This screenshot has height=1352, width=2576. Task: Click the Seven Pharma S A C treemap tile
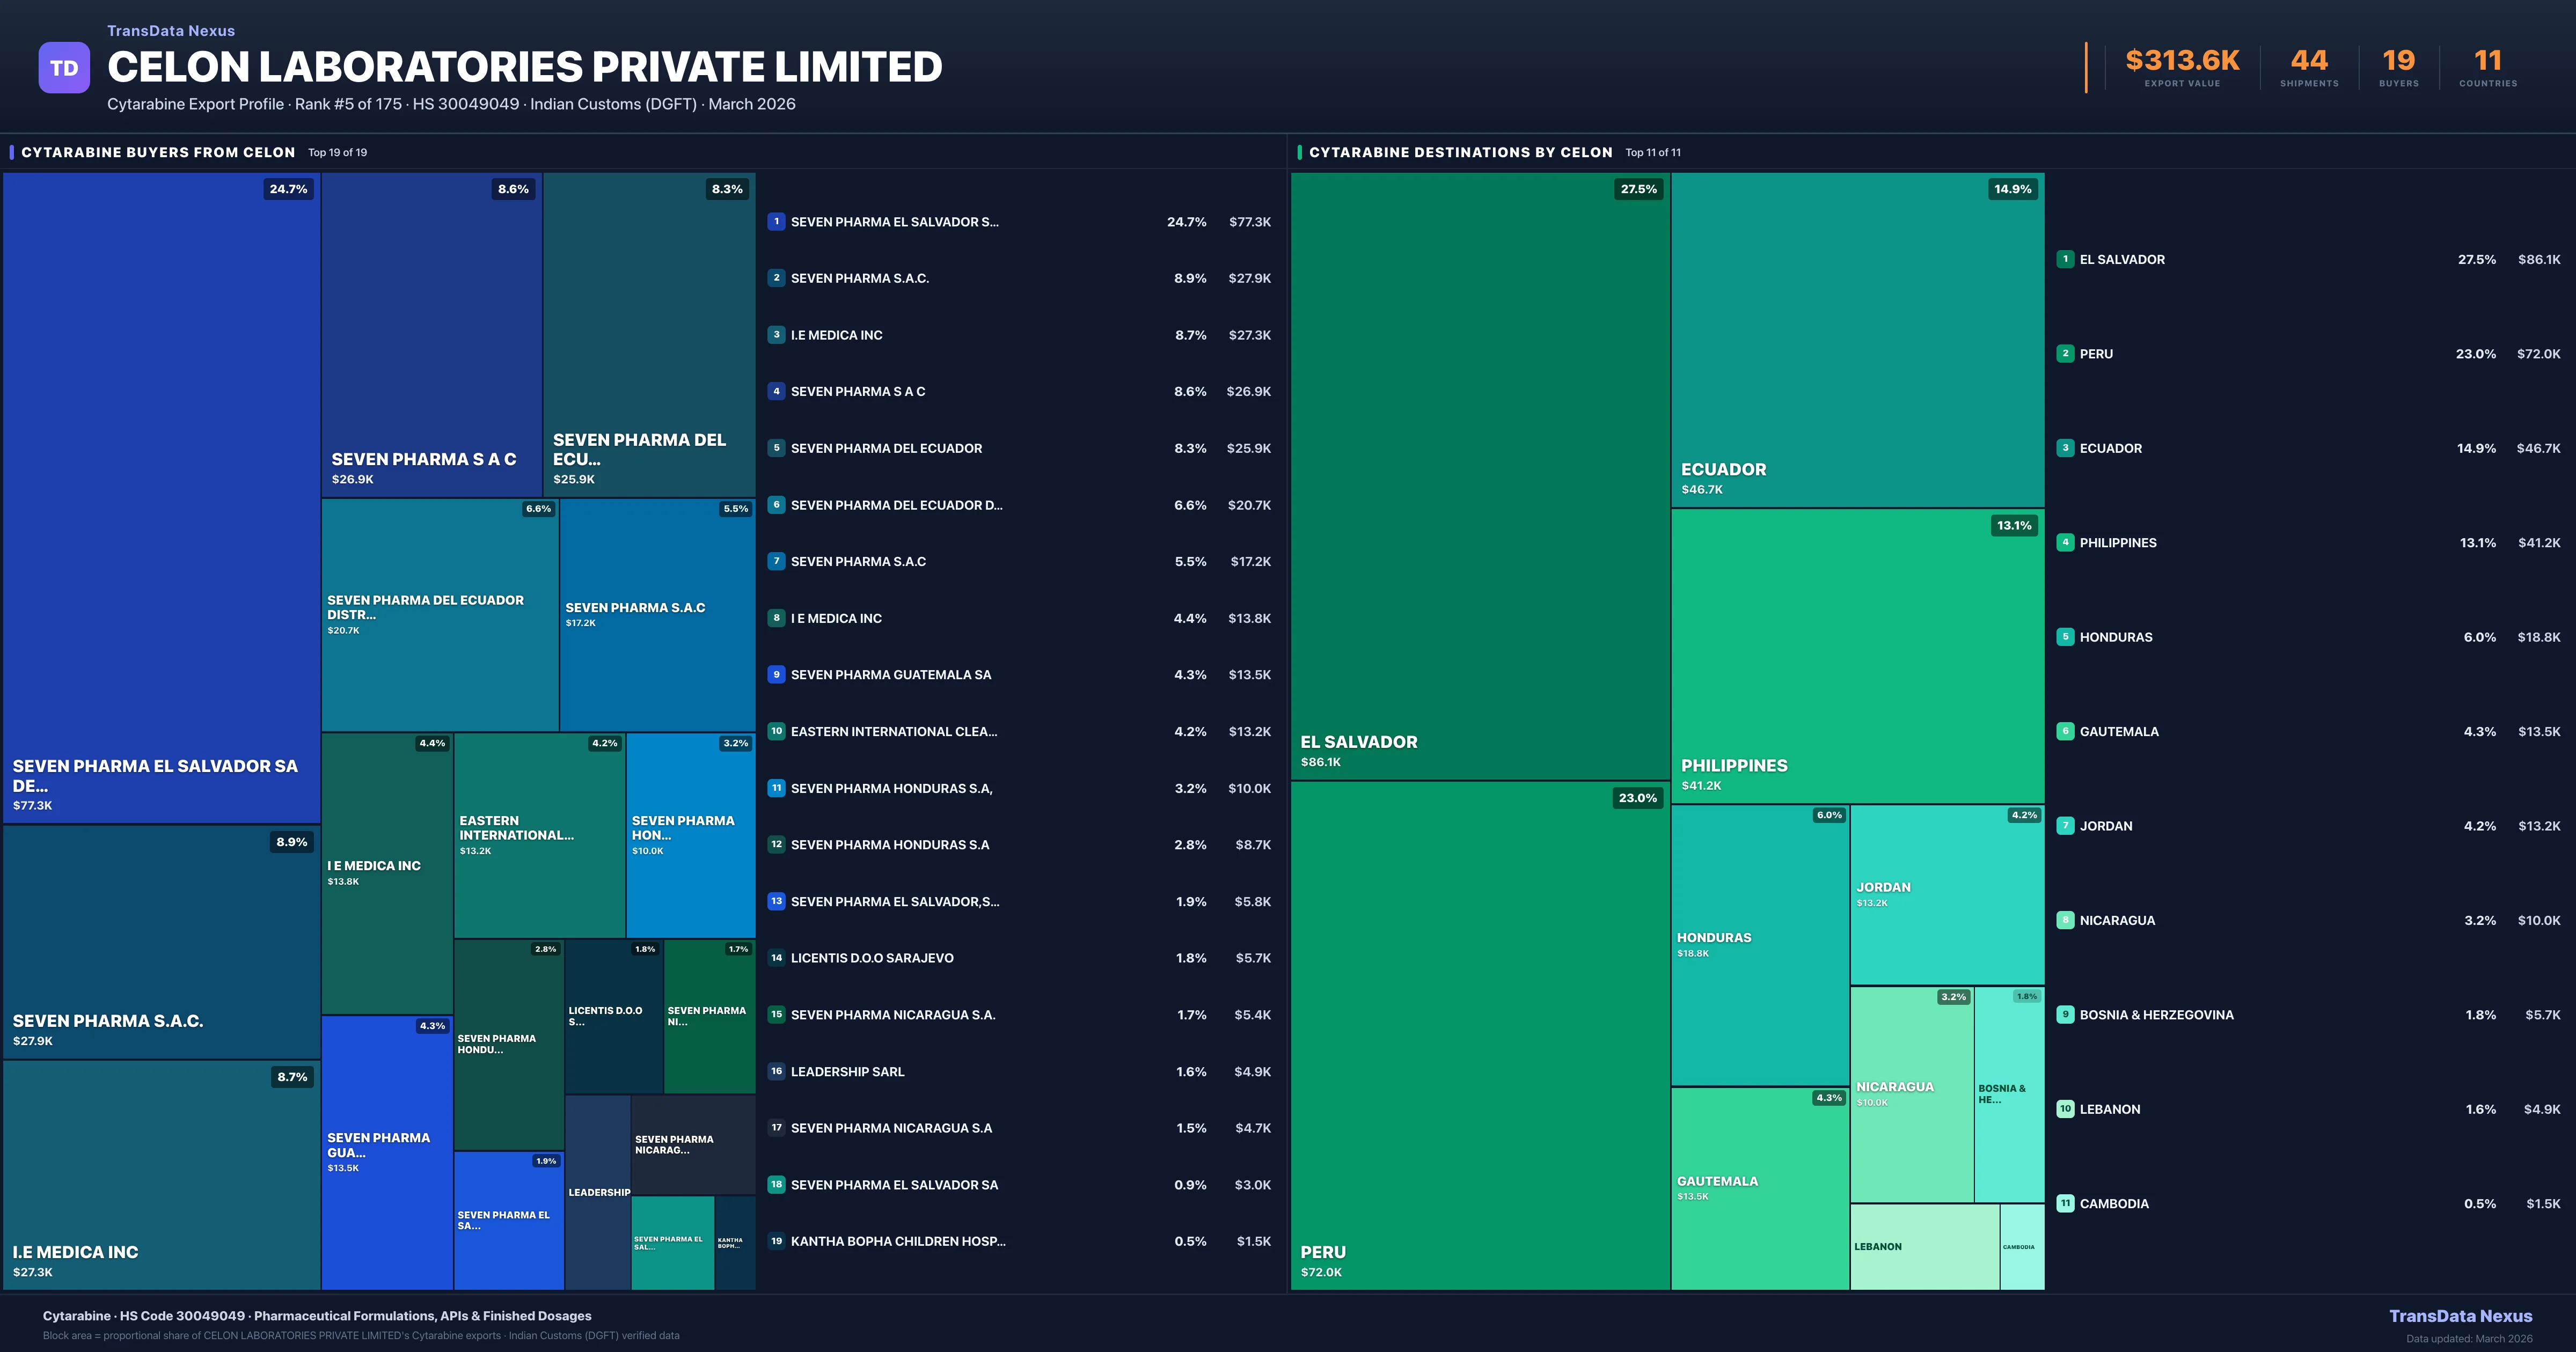pyautogui.click(x=431, y=334)
